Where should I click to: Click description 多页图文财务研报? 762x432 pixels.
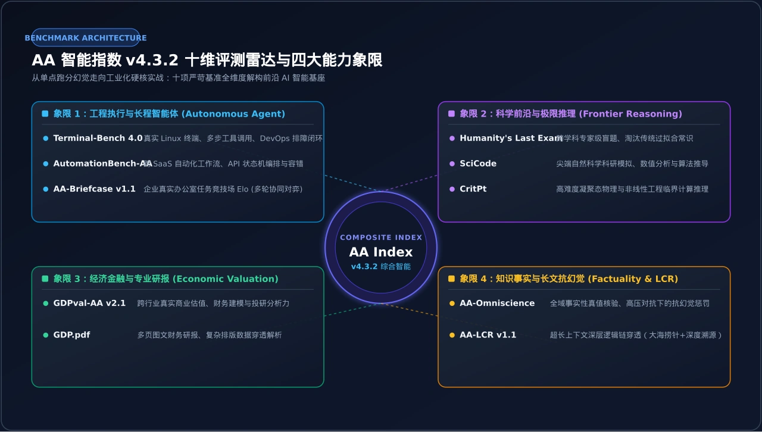pos(210,335)
